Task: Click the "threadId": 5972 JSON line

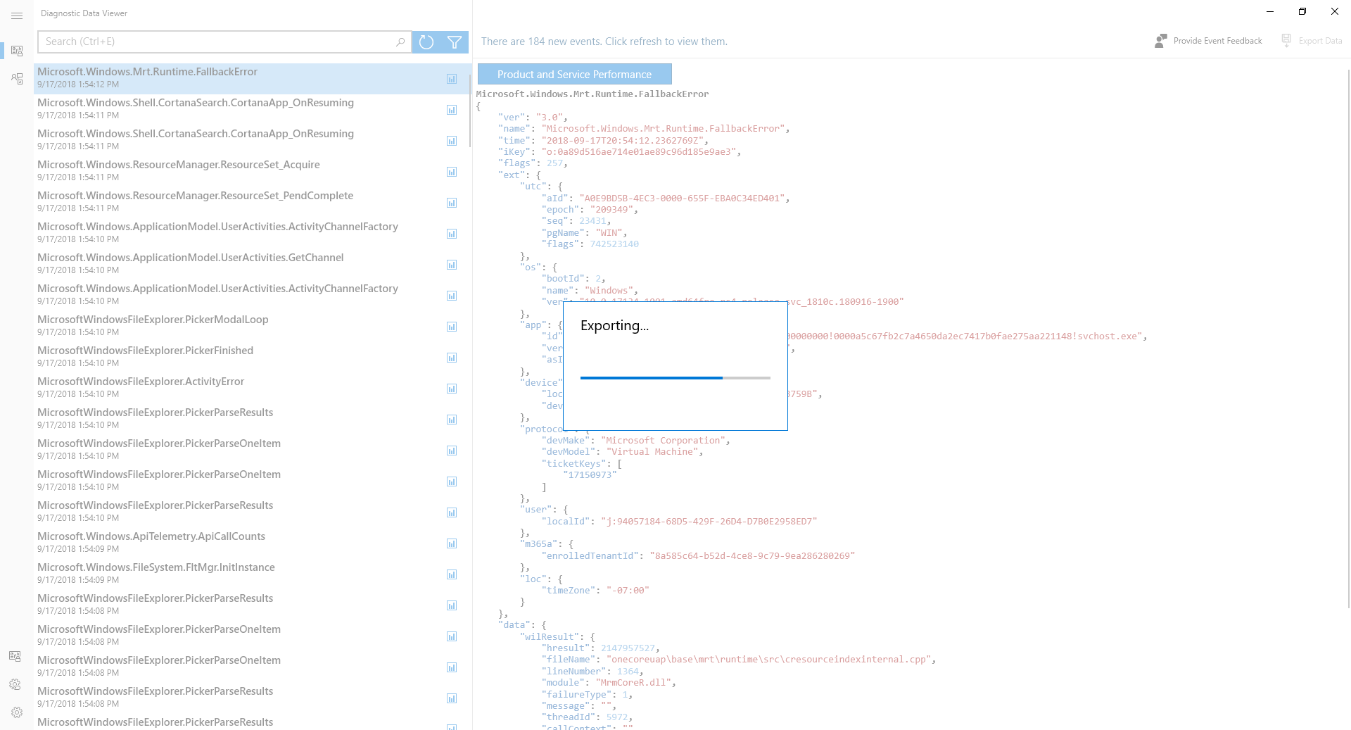Action: click(587, 717)
